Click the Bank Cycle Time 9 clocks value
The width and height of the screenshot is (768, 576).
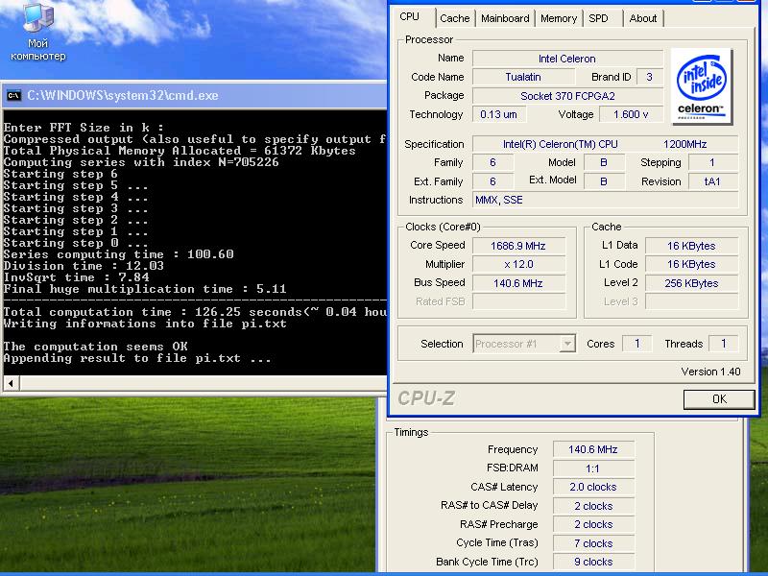[593, 563]
